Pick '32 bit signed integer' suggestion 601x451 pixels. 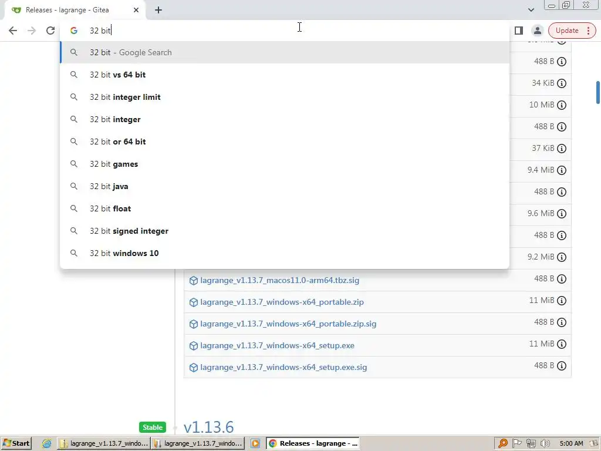[x=285, y=231]
